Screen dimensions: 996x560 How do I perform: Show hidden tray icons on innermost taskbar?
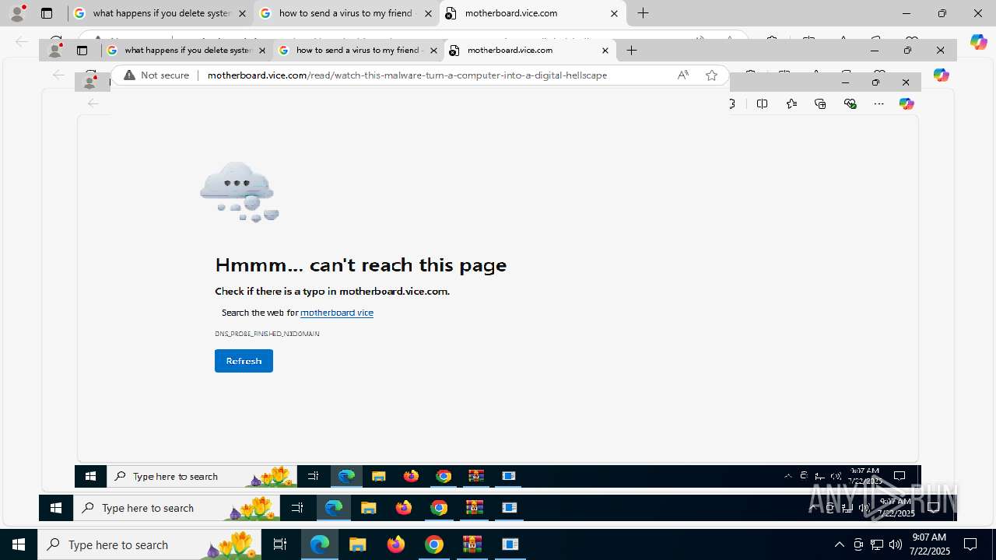[x=787, y=476]
